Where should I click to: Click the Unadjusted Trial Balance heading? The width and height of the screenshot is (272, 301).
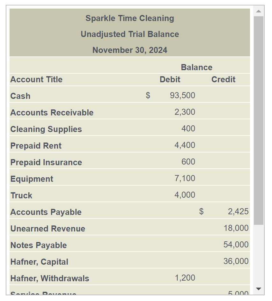click(x=129, y=34)
